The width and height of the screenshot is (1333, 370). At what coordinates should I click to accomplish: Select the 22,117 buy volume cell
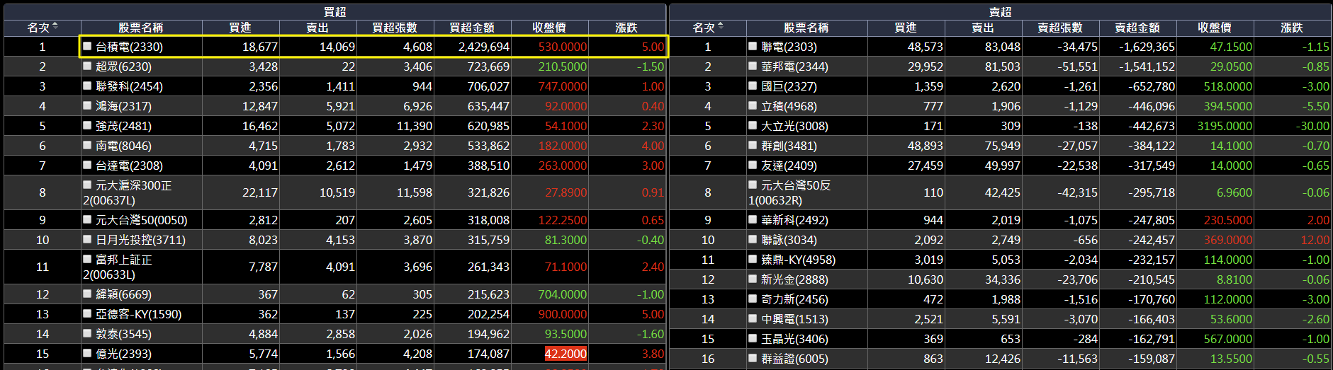(x=241, y=192)
